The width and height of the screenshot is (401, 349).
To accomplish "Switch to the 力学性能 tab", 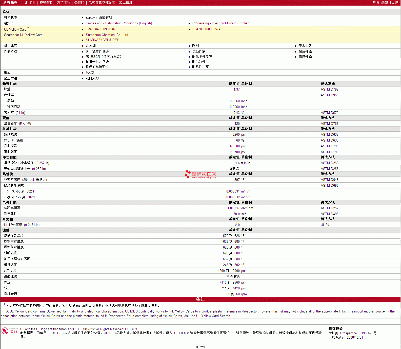I will click(x=64, y=3).
